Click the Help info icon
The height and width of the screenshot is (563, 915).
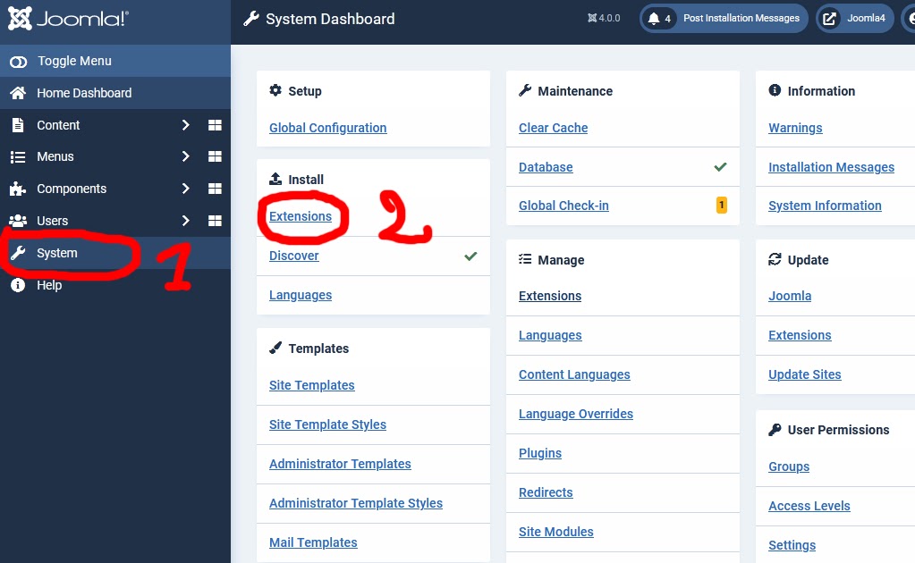[18, 285]
